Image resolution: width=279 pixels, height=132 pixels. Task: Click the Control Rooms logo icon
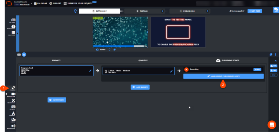point(9,3)
